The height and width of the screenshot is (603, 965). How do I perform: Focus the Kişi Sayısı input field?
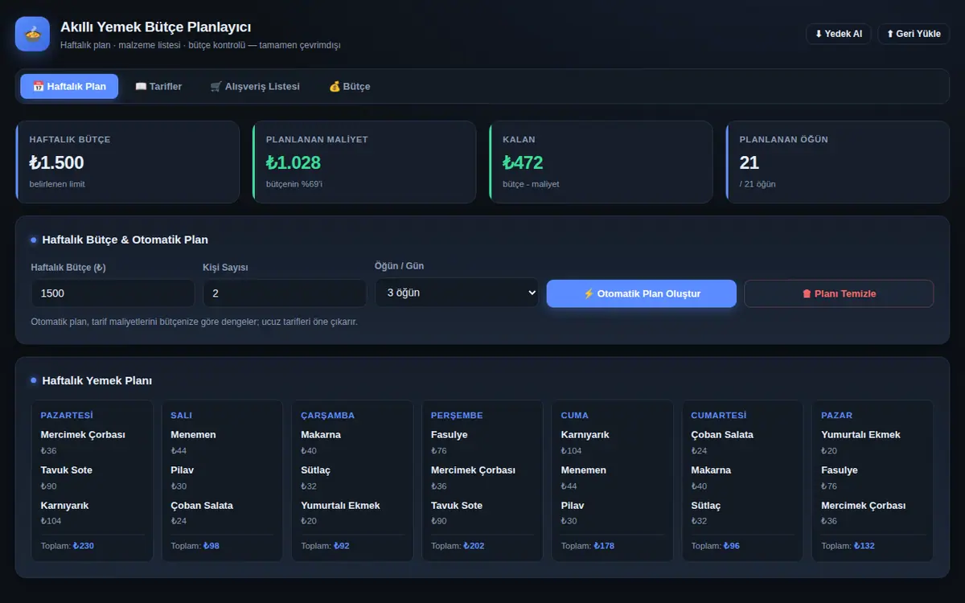click(285, 293)
